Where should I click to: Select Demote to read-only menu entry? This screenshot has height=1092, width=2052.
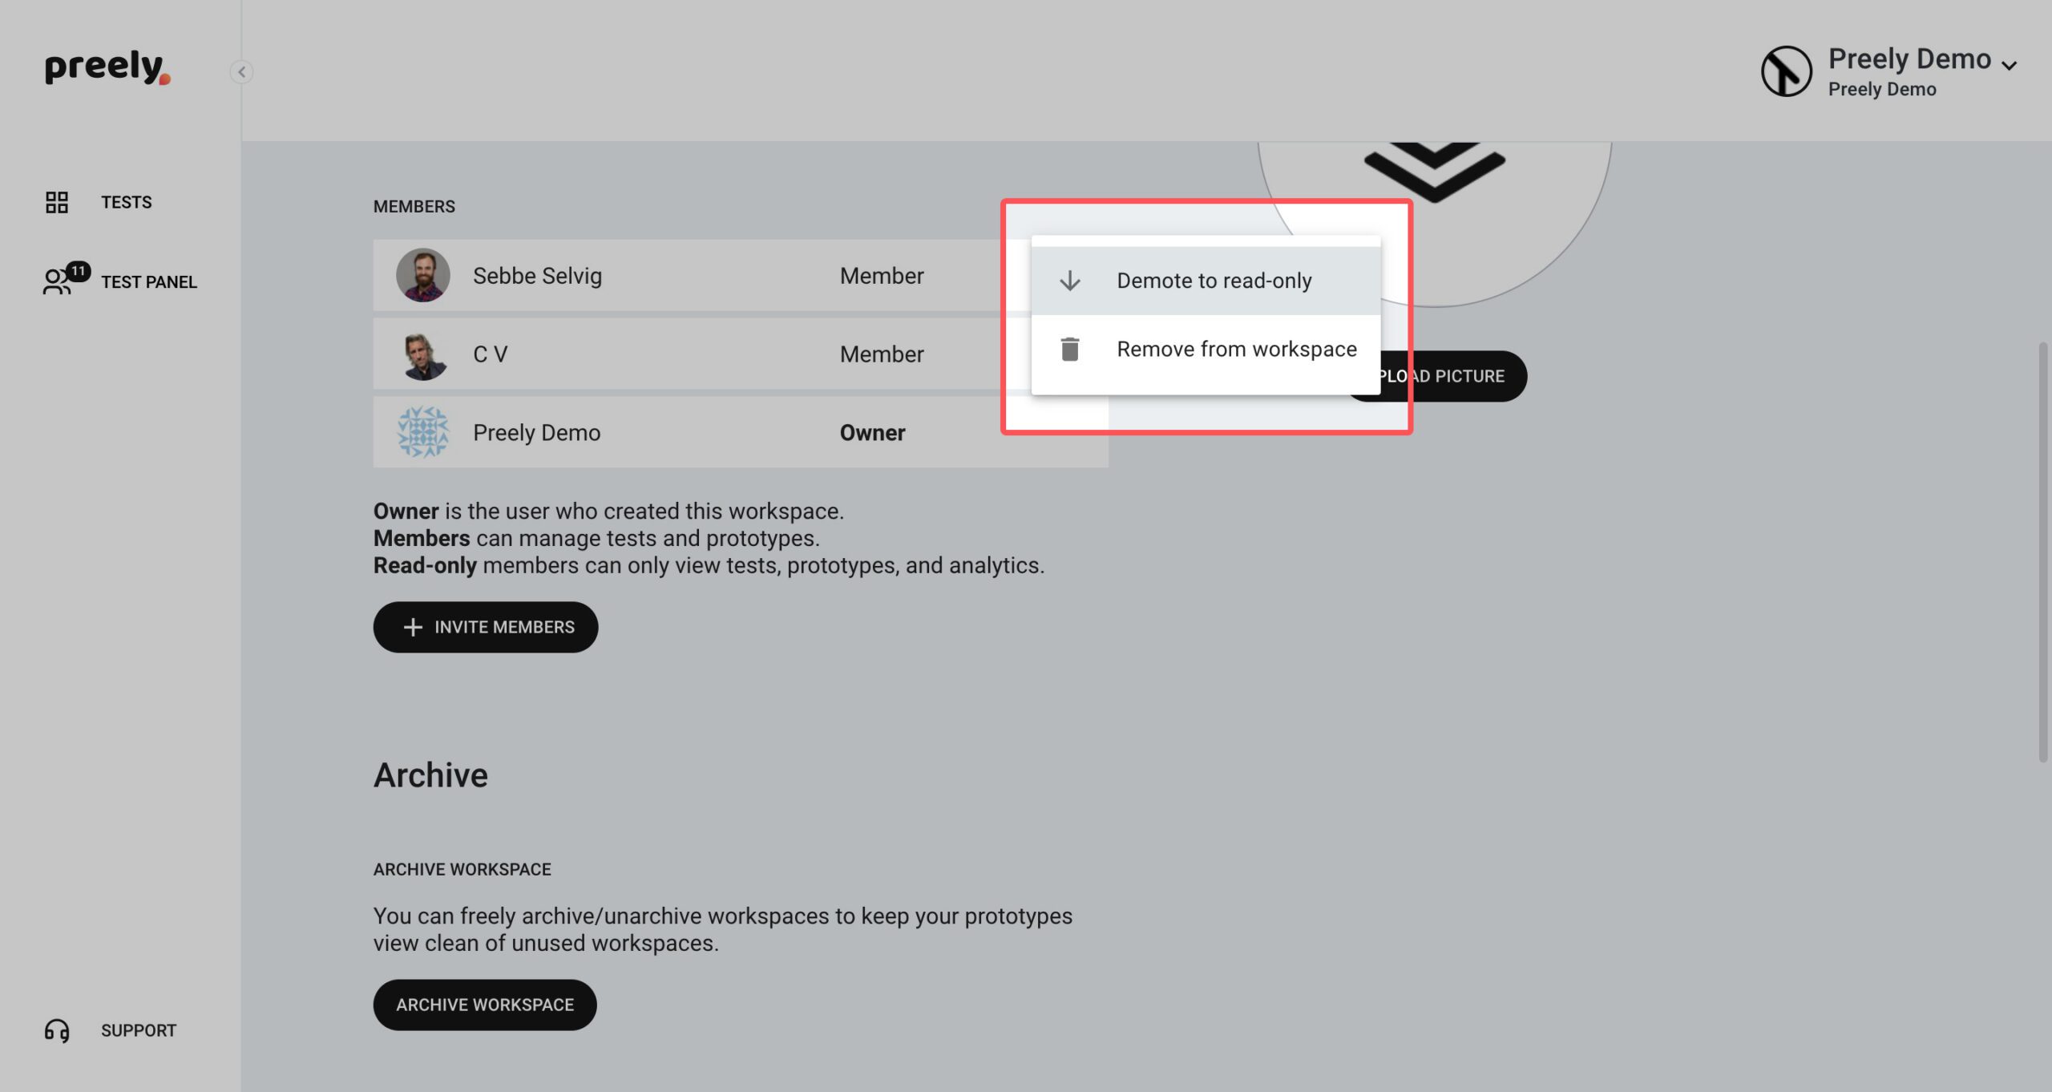point(1206,281)
